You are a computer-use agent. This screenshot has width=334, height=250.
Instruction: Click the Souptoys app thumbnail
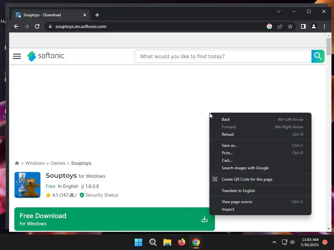point(27,185)
